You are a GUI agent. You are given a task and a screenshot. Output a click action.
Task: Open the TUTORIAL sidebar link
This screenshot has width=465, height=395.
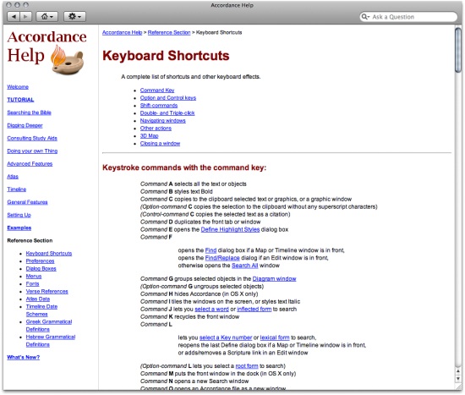click(x=20, y=100)
